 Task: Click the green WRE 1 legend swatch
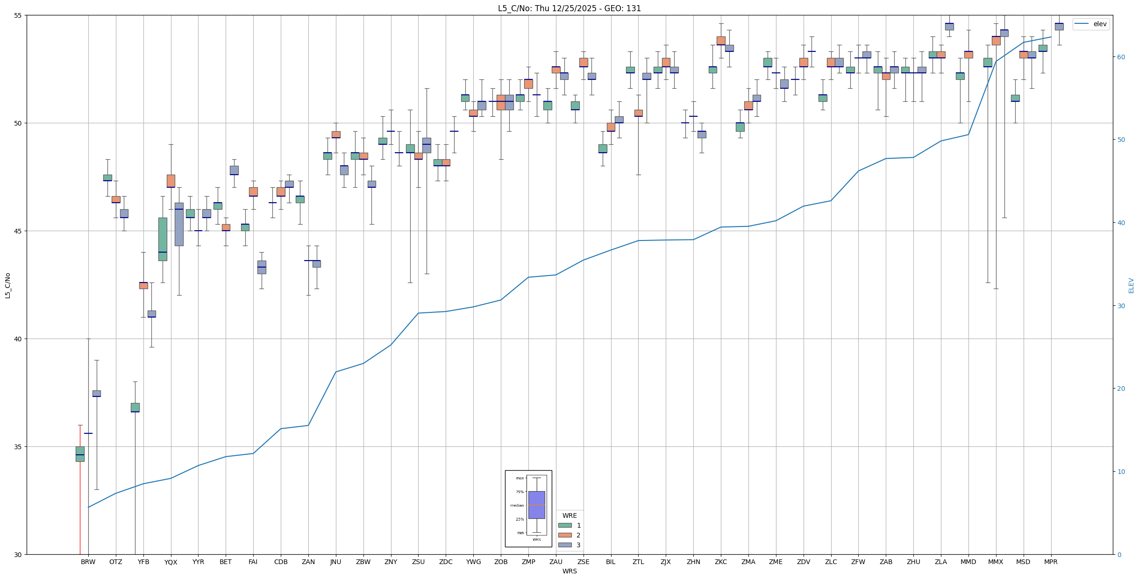[565, 525]
